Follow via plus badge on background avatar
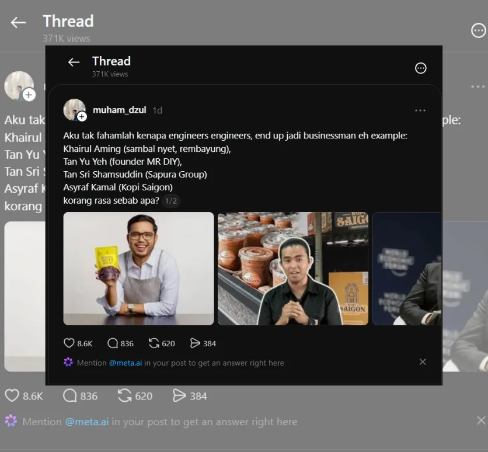 29,95
